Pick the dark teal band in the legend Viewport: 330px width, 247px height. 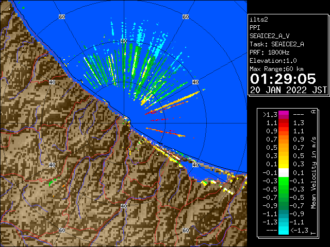284,214
